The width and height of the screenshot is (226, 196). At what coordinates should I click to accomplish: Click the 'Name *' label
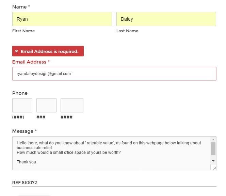21,7
